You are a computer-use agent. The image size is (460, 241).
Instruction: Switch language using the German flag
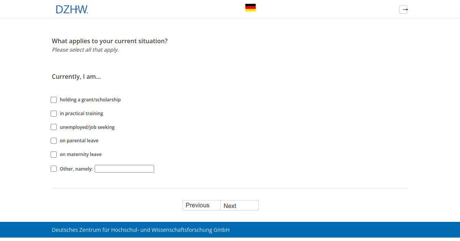[x=250, y=8]
